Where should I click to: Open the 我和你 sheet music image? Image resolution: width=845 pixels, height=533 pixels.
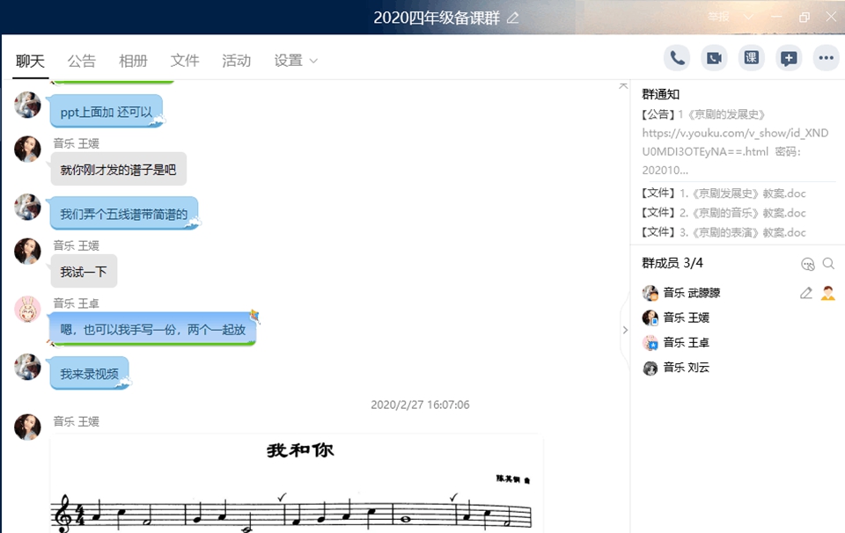tap(297, 484)
